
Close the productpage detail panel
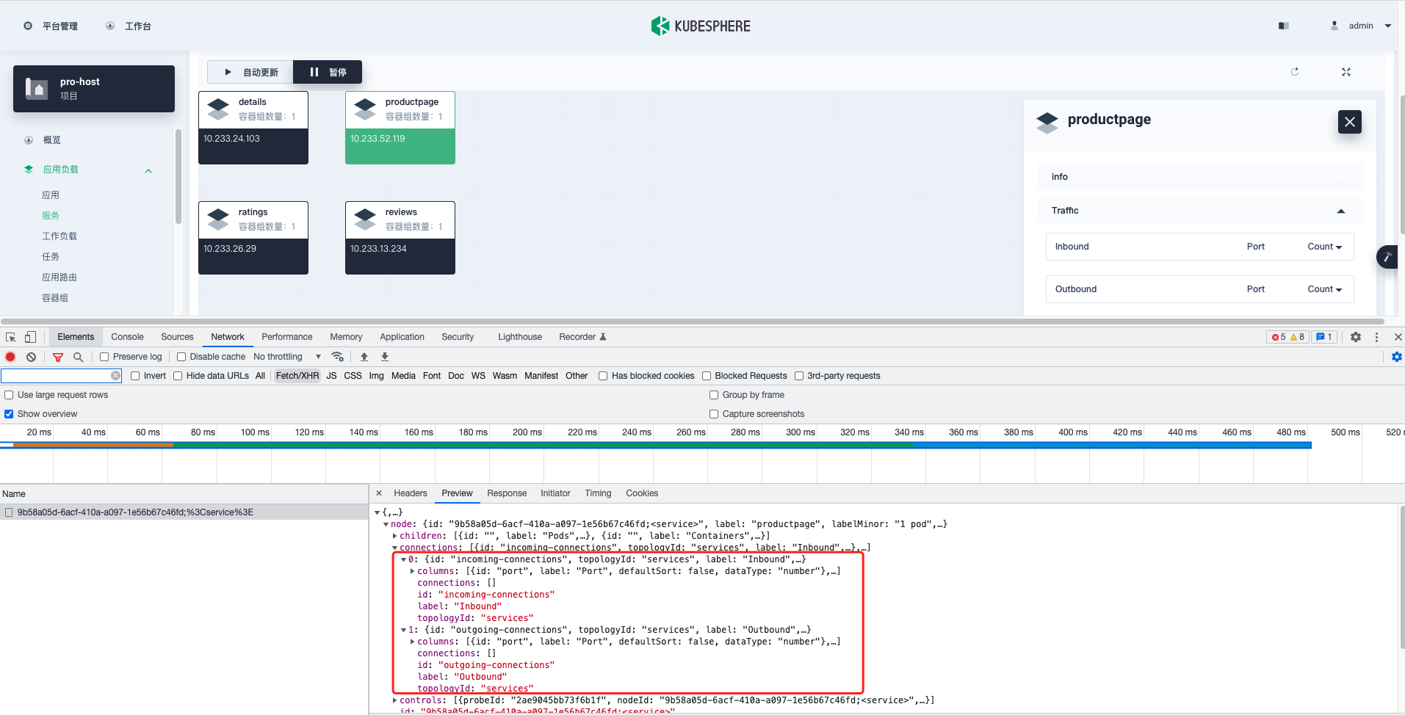[x=1350, y=122]
